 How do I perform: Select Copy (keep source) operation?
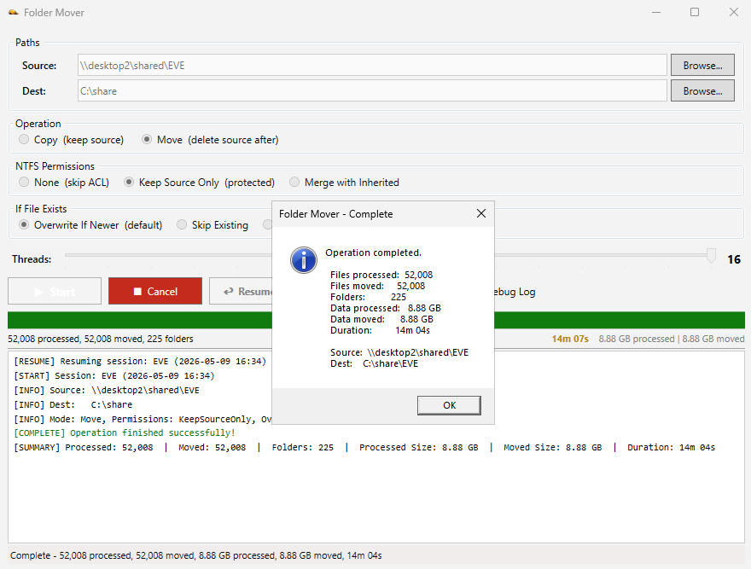(72, 140)
